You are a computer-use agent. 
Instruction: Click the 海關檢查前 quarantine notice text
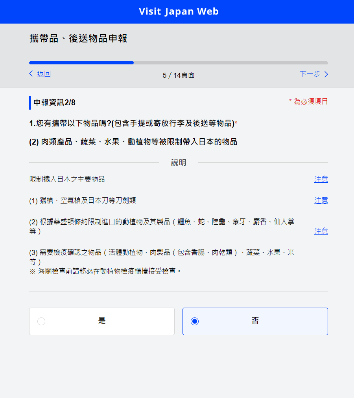pos(105,271)
